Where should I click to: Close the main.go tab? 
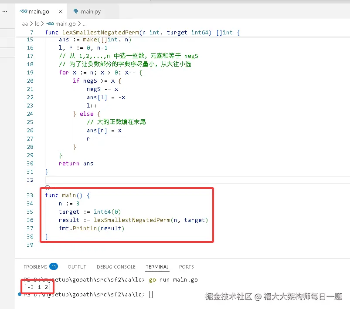[61, 11]
